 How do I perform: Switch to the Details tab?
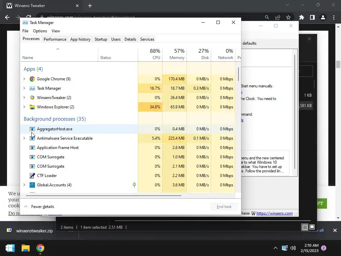tap(130, 39)
